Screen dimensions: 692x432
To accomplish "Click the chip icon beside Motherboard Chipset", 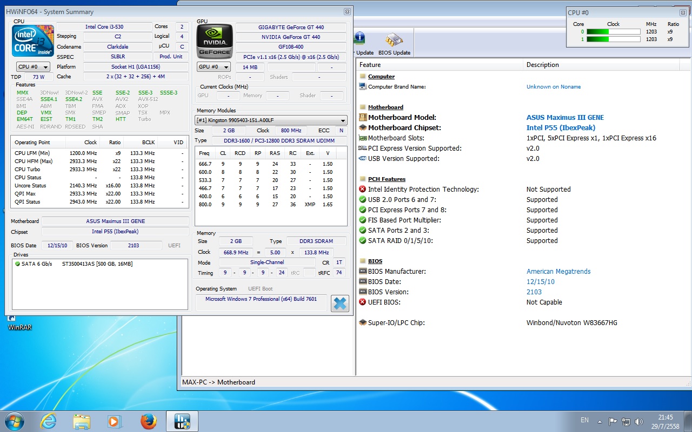I will coord(362,128).
